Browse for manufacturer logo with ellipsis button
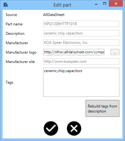The width and height of the screenshot is (125, 141). click(x=115, y=52)
